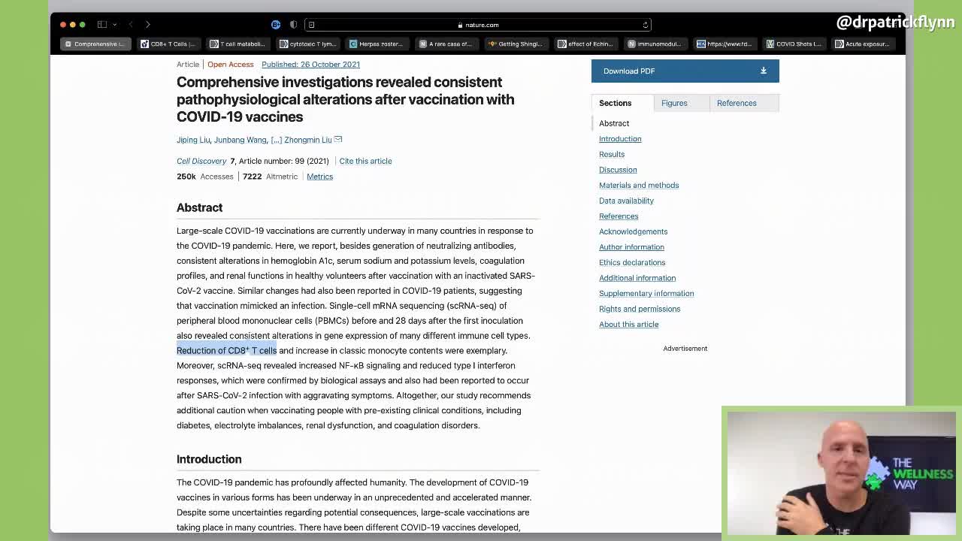The width and height of the screenshot is (962, 541).
Task: Jump to Discussion section link
Action: click(x=618, y=170)
